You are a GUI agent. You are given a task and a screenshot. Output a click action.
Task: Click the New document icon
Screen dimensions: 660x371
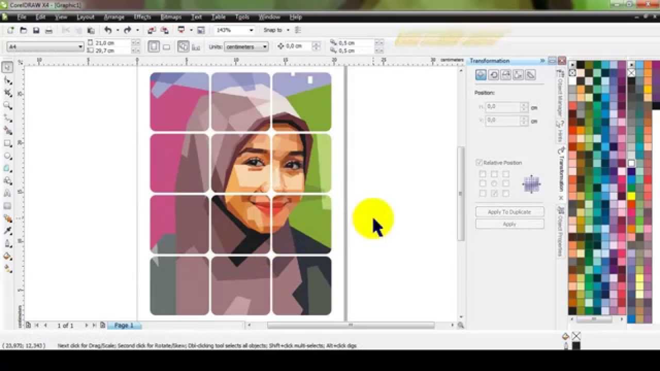point(10,30)
